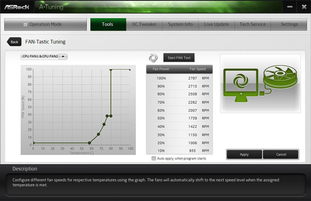311x201 pixels.
Task: Open the System Info tab
Action: pyautogui.click(x=180, y=24)
